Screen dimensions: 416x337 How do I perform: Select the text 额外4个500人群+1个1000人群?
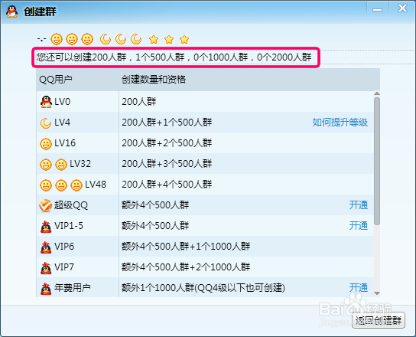click(186, 247)
